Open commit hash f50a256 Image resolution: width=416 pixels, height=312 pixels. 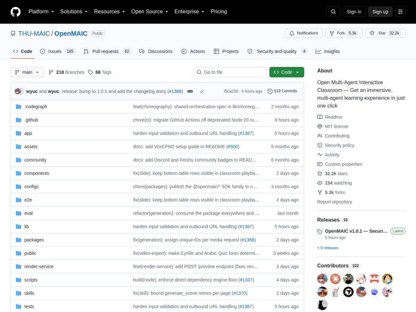pyautogui.click(x=231, y=91)
